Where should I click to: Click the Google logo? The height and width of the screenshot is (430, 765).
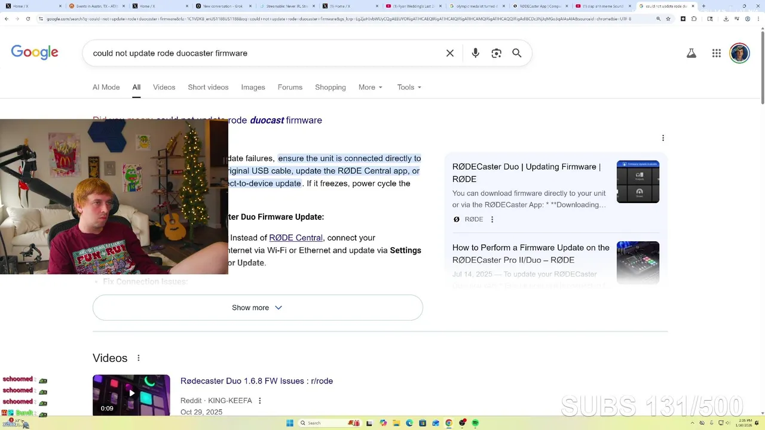coord(35,53)
